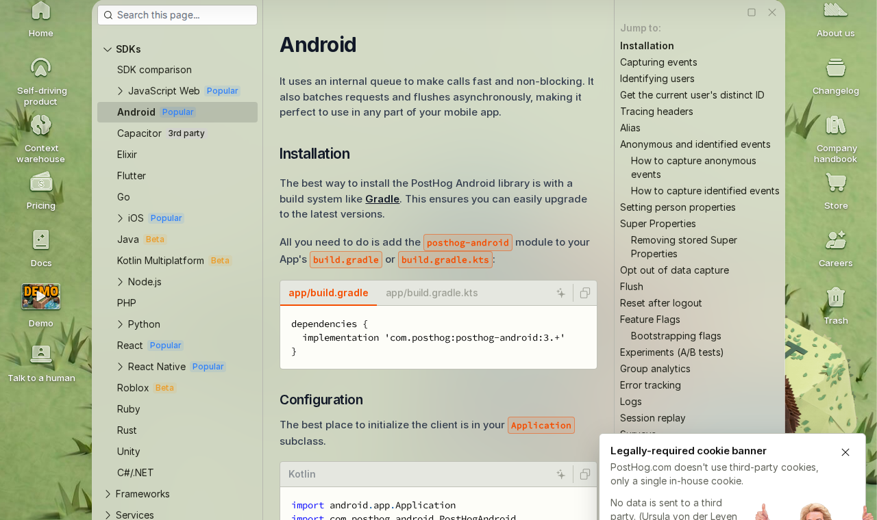Image resolution: width=877 pixels, height=520 pixels.
Task: Expand the JavaScript Web subsection
Action: point(121,91)
